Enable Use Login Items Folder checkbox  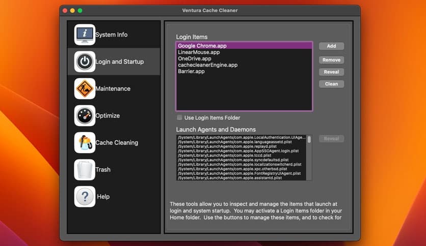click(x=179, y=117)
